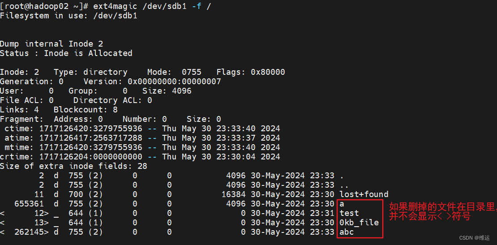Click the 'Generation: 0' field
497x245 pixels.
click(x=32, y=82)
